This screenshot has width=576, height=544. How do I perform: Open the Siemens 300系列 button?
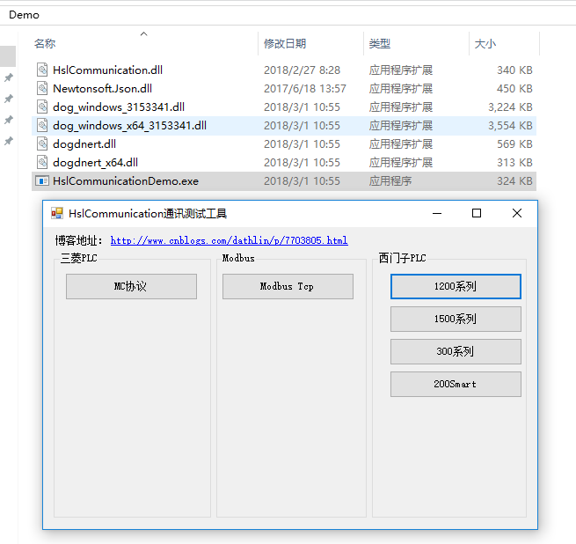point(456,351)
